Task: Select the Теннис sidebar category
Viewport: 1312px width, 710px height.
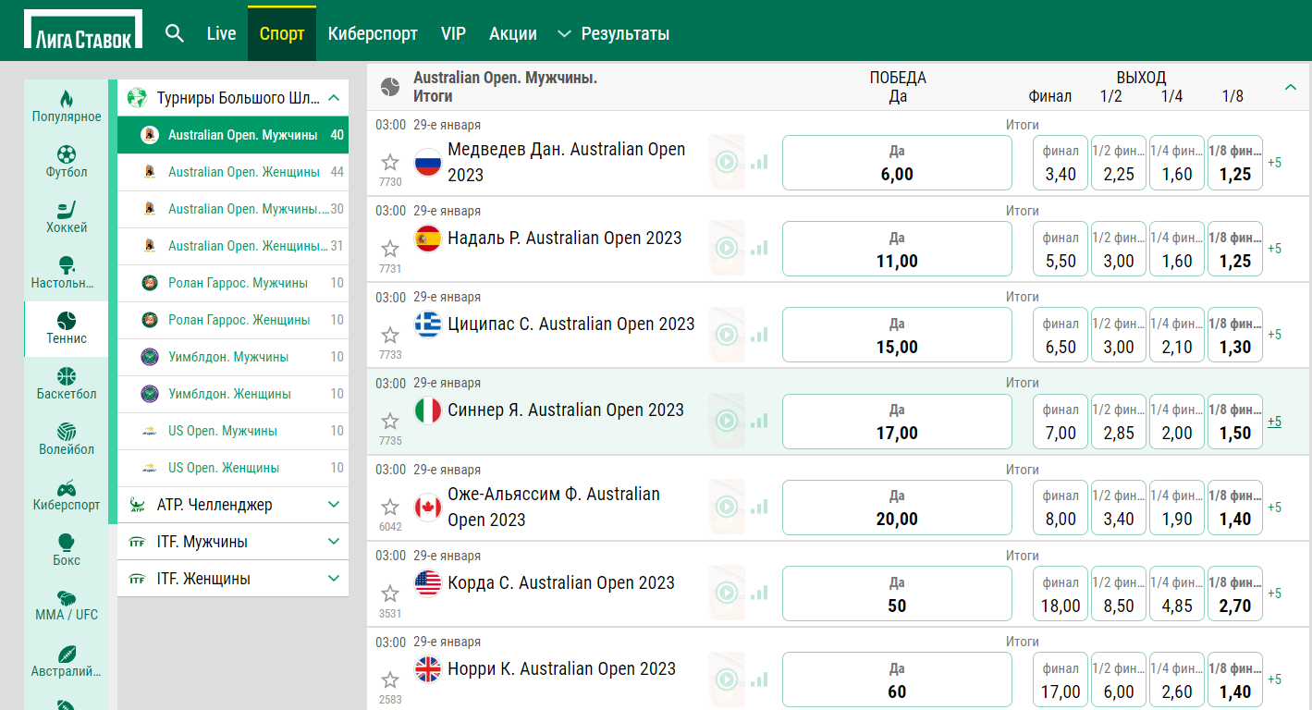Action: tap(67, 329)
